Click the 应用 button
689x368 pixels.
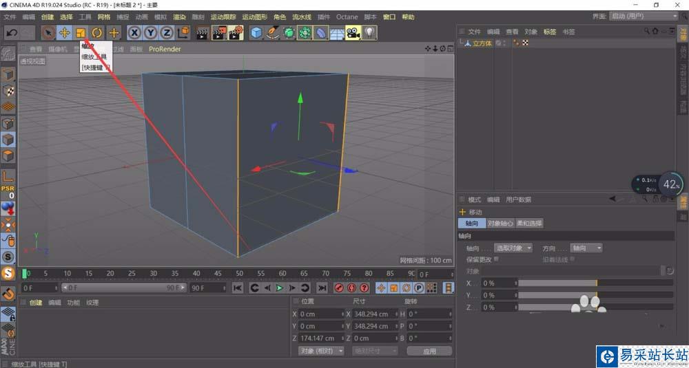pyautogui.click(x=429, y=351)
